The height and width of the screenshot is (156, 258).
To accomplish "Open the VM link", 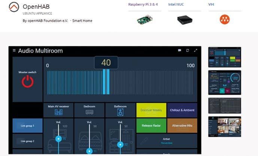I will [x=211, y=4].
